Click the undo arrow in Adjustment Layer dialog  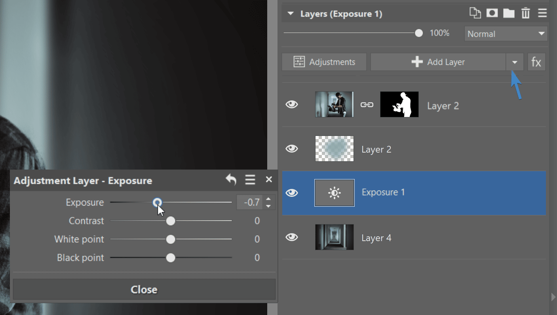point(231,180)
